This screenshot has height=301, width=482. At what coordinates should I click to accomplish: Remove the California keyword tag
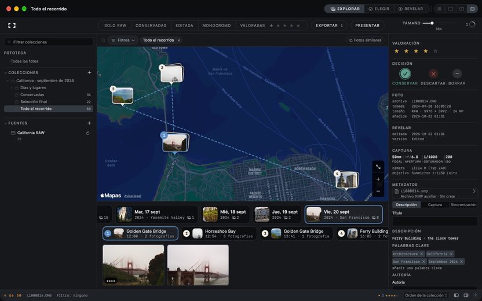(451, 254)
